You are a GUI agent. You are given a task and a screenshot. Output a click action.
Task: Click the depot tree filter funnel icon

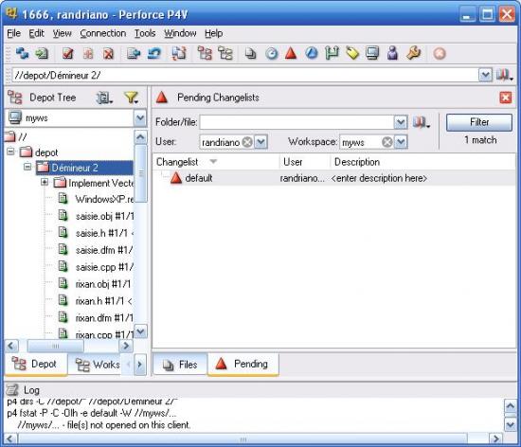pyautogui.click(x=131, y=98)
